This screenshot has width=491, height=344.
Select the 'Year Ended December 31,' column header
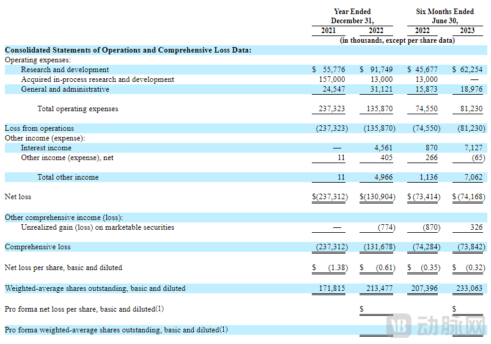pos(352,16)
